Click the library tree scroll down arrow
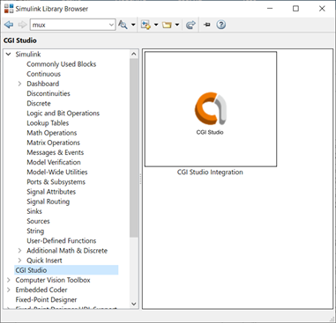336x323 pixels. [134, 304]
